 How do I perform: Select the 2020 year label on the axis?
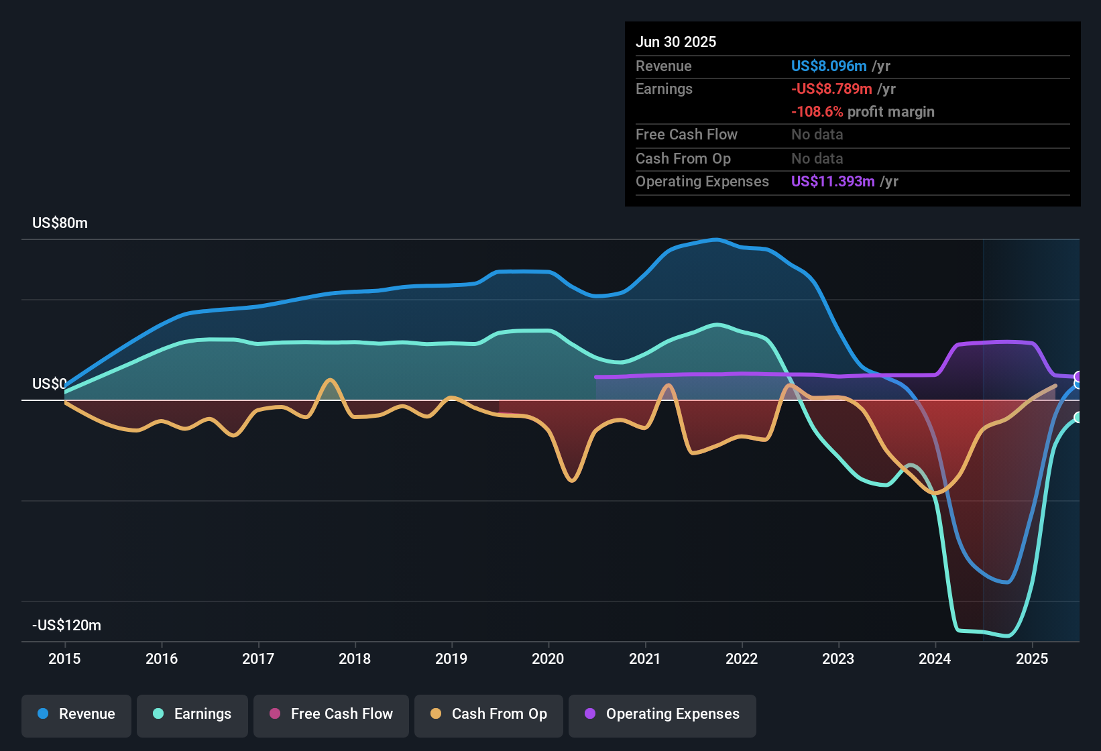coord(548,659)
